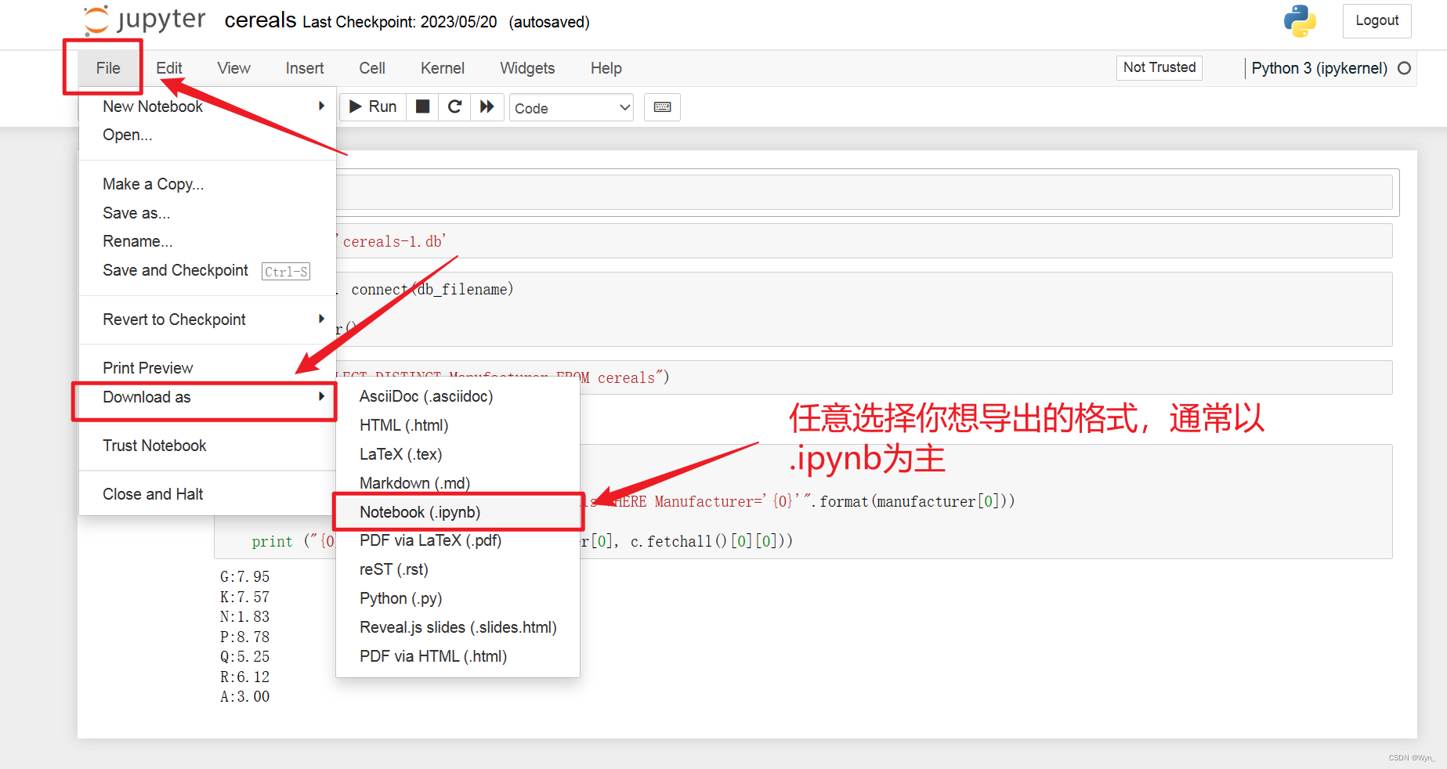Click the Jupyter logo
Screen dimensions: 1447x769
tap(145, 20)
